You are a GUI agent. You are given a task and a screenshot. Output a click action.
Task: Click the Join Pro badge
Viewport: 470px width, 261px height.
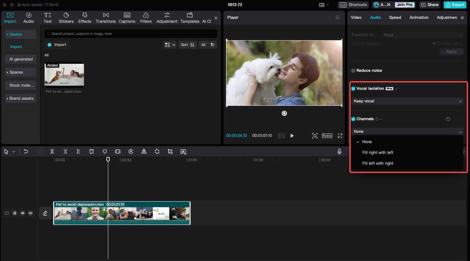tap(405, 5)
